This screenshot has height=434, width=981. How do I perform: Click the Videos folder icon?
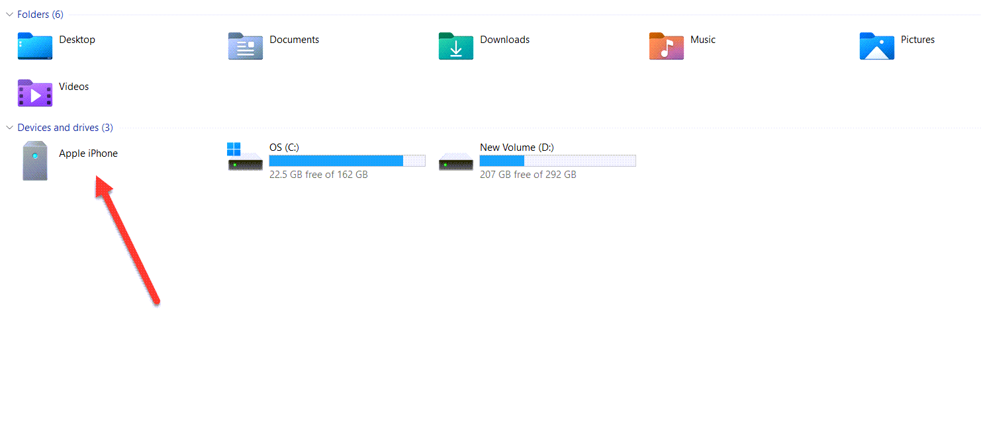pyautogui.click(x=34, y=93)
